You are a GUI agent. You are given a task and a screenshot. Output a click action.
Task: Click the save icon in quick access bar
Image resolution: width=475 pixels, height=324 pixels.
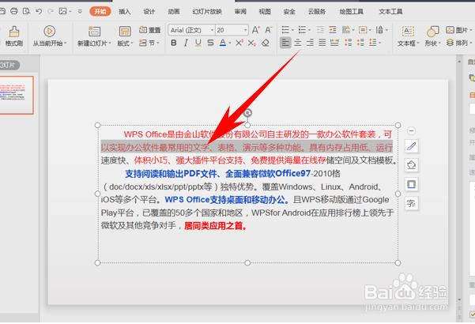pos(2,12)
